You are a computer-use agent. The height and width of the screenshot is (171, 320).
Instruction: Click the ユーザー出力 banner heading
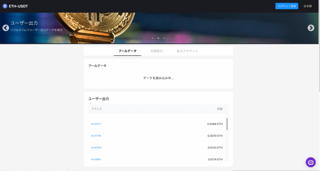[x=24, y=23]
